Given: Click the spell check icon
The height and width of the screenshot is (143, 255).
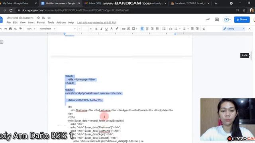Looking at the screenshot, I should [16, 29].
